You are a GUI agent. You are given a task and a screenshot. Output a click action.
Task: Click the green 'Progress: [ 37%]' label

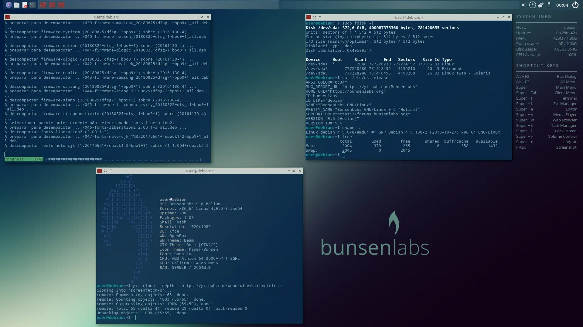point(24,159)
